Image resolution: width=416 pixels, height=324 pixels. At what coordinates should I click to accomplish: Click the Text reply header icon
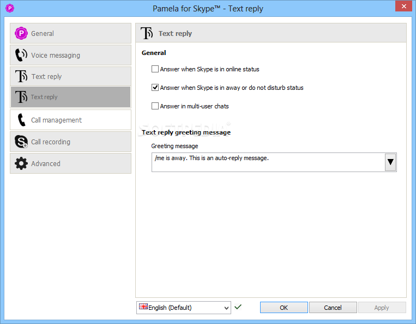pos(147,33)
